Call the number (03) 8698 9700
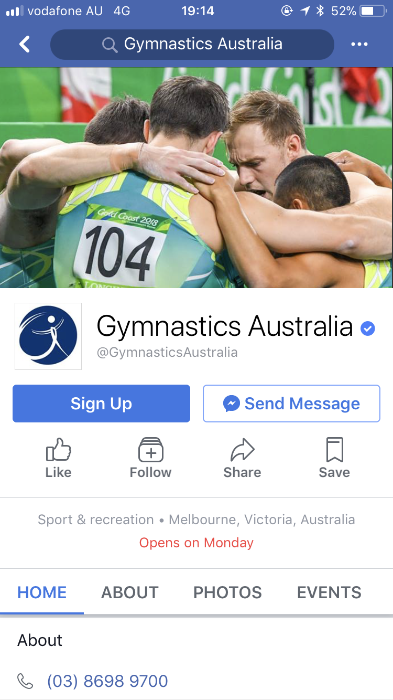The width and height of the screenshot is (393, 700). click(x=107, y=681)
